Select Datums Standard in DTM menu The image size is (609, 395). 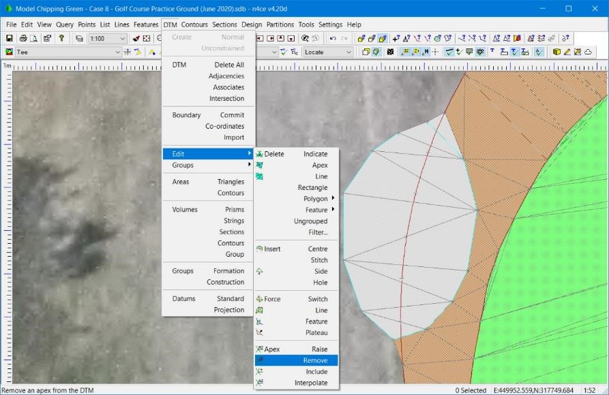(207, 299)
